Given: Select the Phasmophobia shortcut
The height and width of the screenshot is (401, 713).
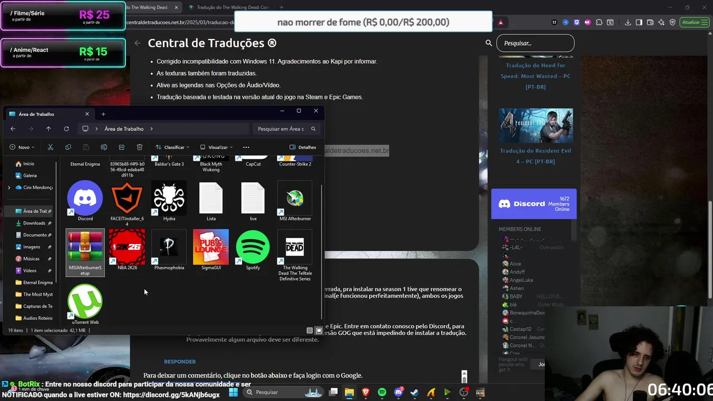Looking at the screenshot, I should 169,250.
